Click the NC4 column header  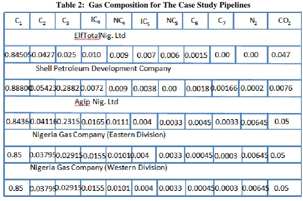pyautogui.click(x=119, y=21)
